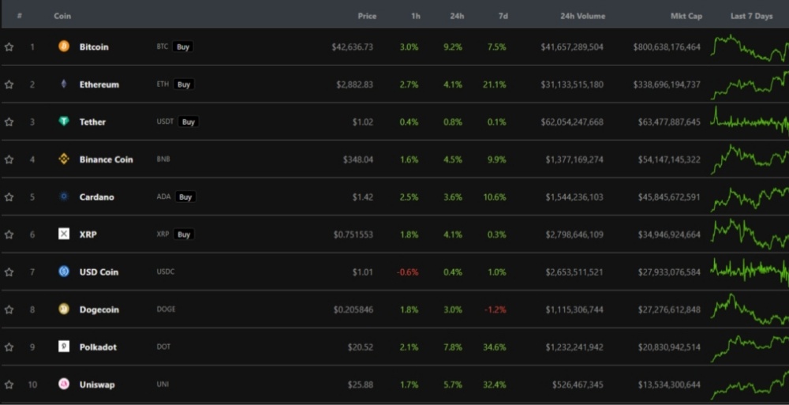This screenshot has width=789, height=405.
Task: Click the Cardano logo icon
Action: pyautogui.click(x=64, y=197)
